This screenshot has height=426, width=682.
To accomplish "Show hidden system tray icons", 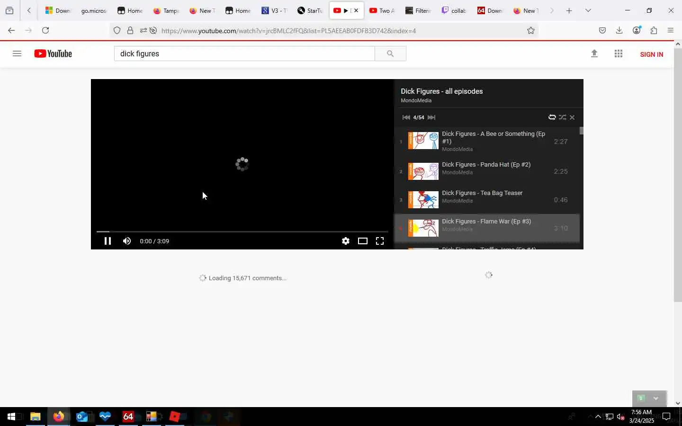I will 598,417.
